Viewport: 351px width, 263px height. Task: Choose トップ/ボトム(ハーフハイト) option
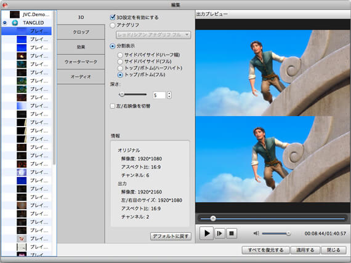120,68
